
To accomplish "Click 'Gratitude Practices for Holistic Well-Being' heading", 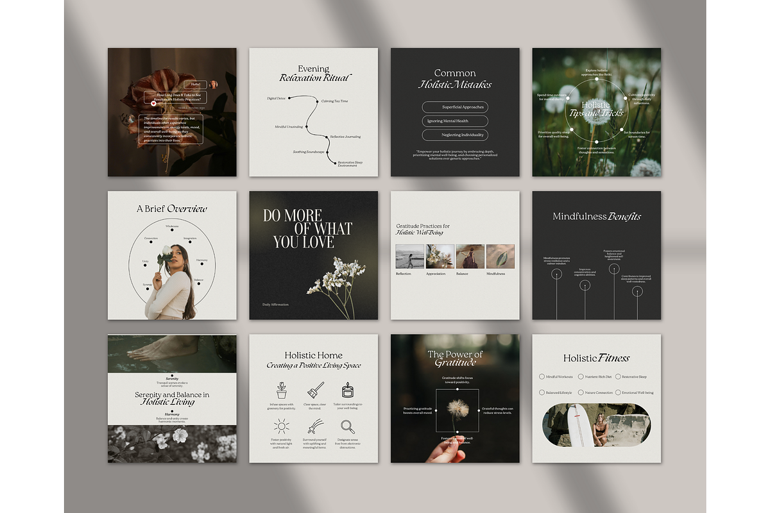I will pos(424,229).
